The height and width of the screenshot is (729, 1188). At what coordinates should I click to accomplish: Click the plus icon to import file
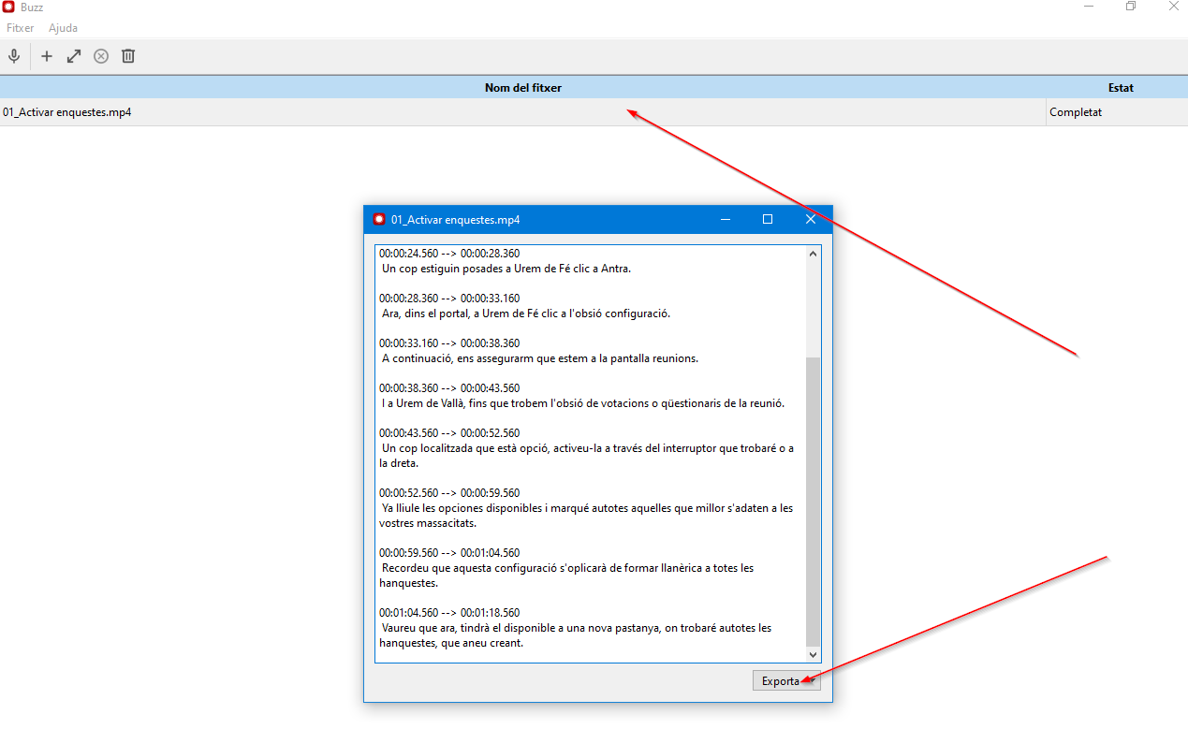pos(47,56)
